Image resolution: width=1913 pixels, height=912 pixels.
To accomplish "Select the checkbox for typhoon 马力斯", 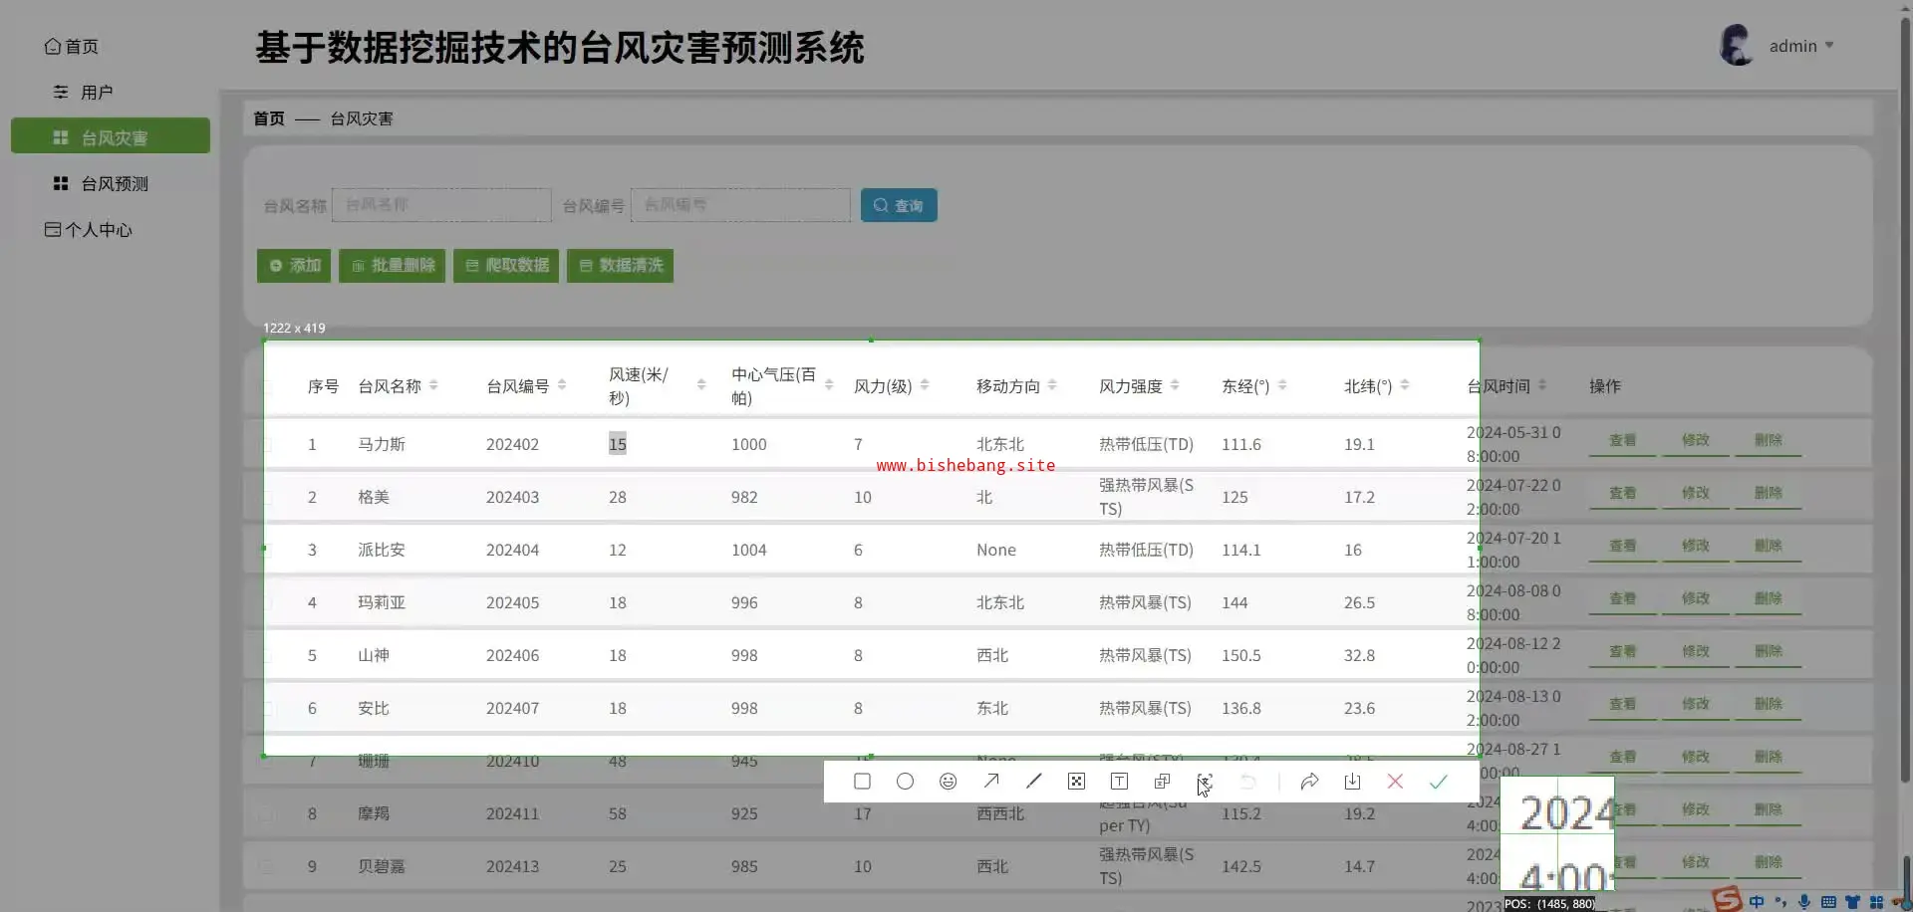I will tap(266, 445).
